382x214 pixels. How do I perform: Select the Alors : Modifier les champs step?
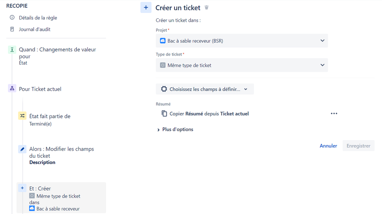click(x=62, y=156)
